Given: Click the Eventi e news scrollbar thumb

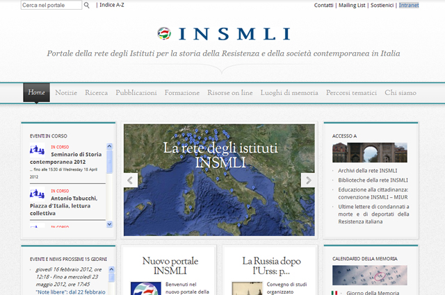Looking at the screenshot, I should click(x=111, y=277).
